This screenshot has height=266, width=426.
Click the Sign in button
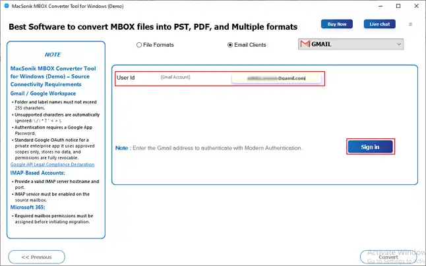tap(371, 147)
